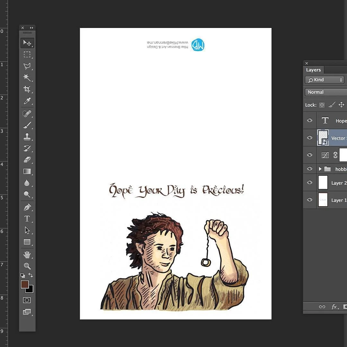
Task: Close the Layers panel
Action: click(x=307, y=63)
